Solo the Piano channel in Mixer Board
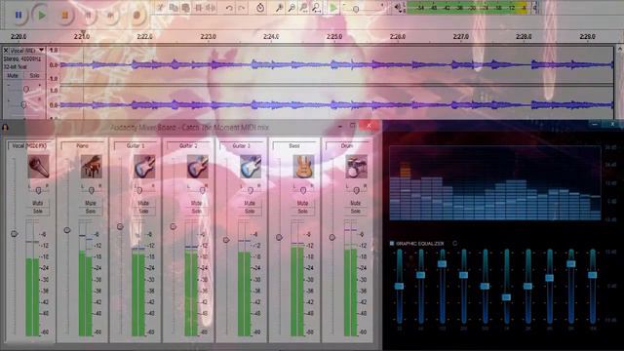This screenshot has height=351, width=624. tap(91, 212)
